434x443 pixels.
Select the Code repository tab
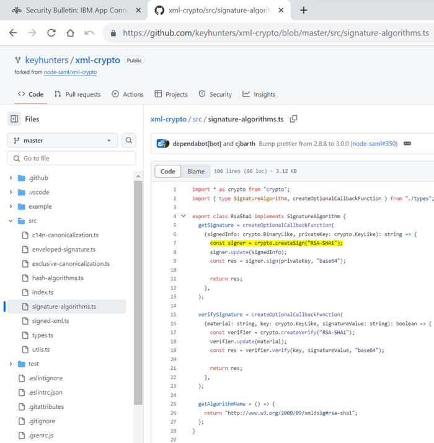(x=30, y=94)
